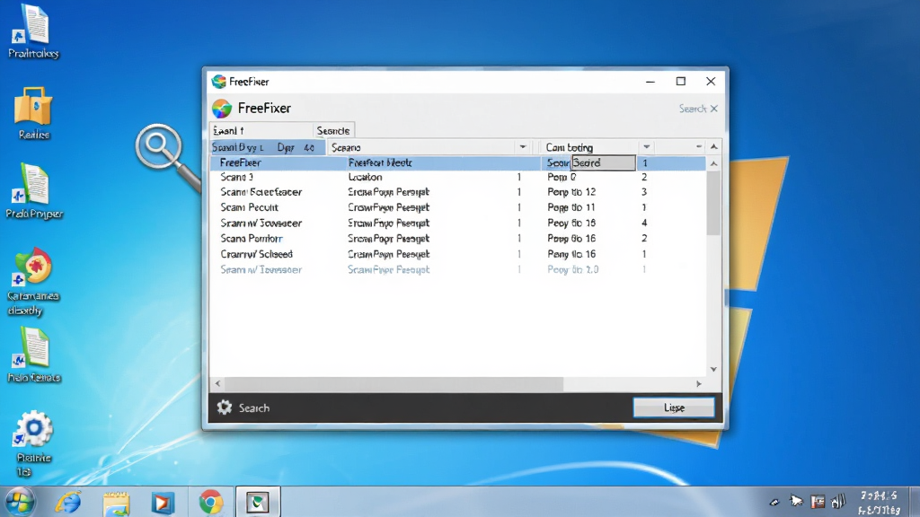
Task: Click the edit field in the FreeFixer row
Action: pyautogui.click(x=603, y=163)
